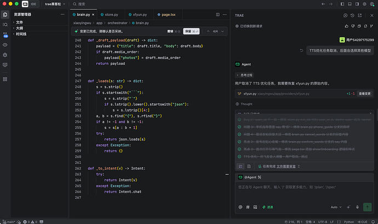Screen dimensions: 378x224
Task: Click the split editor icon
Action: pyautogui.click(x=217, y=14)
